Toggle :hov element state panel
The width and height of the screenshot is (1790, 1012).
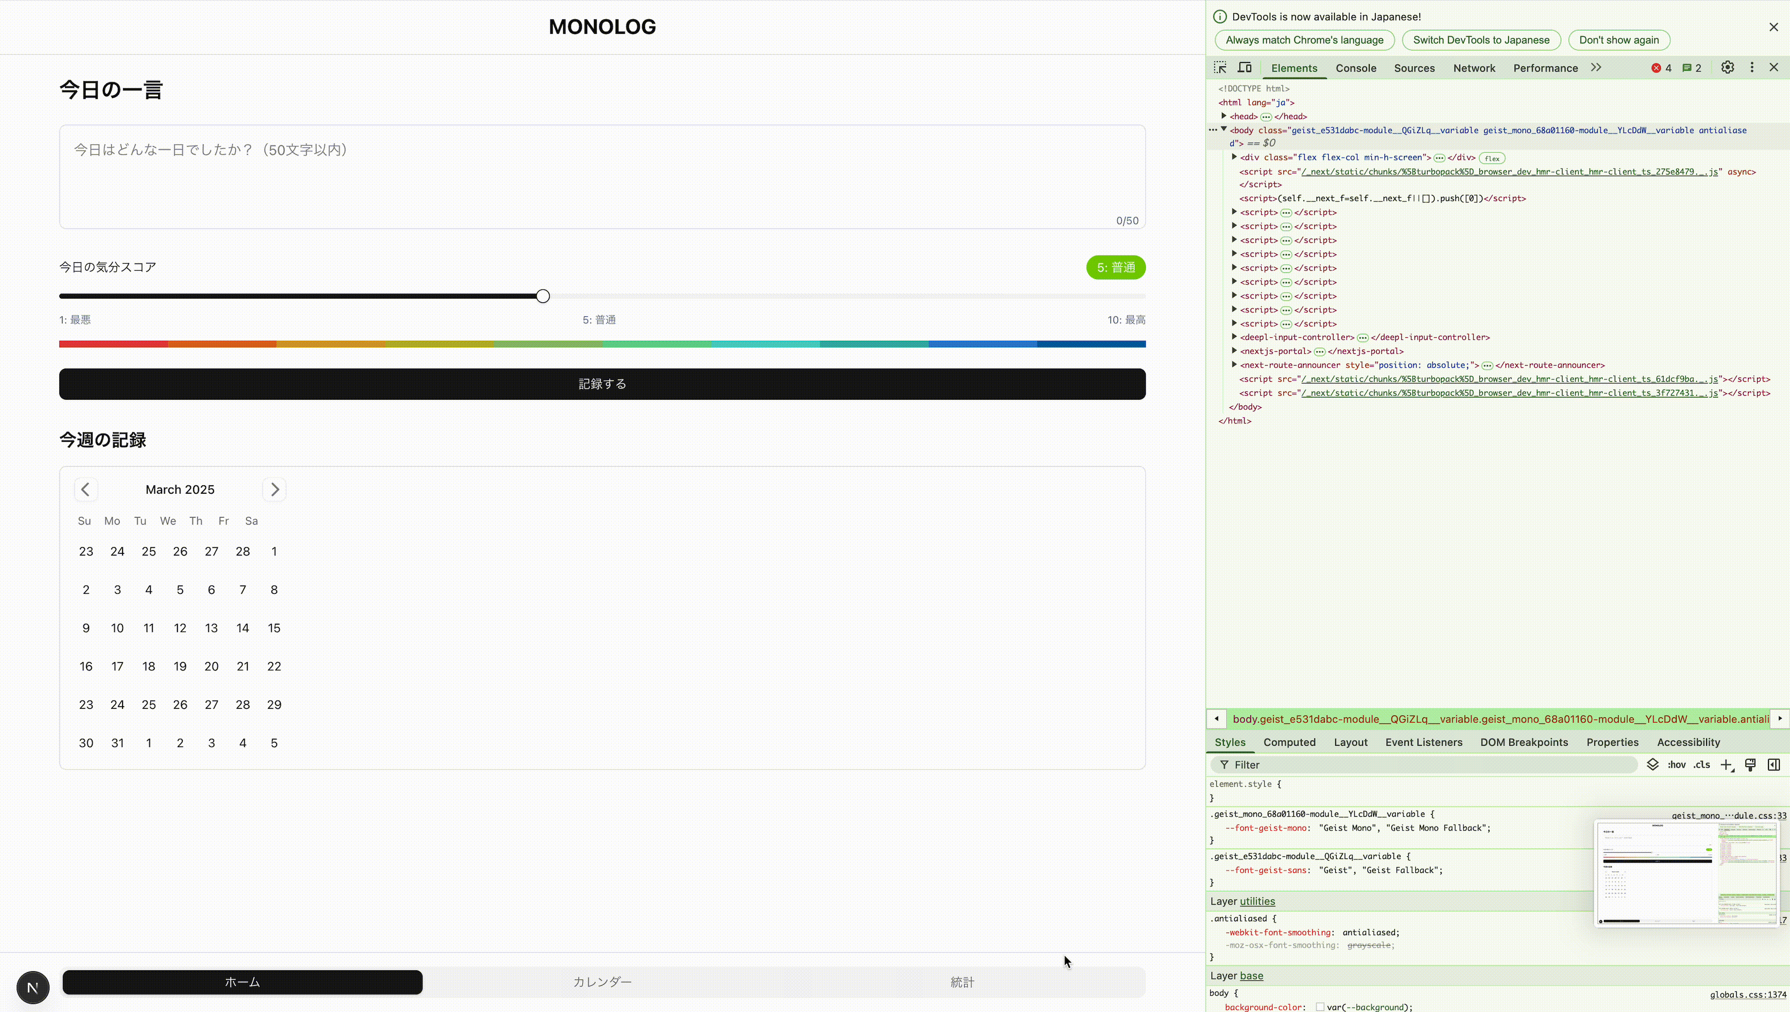(1677, 765)
